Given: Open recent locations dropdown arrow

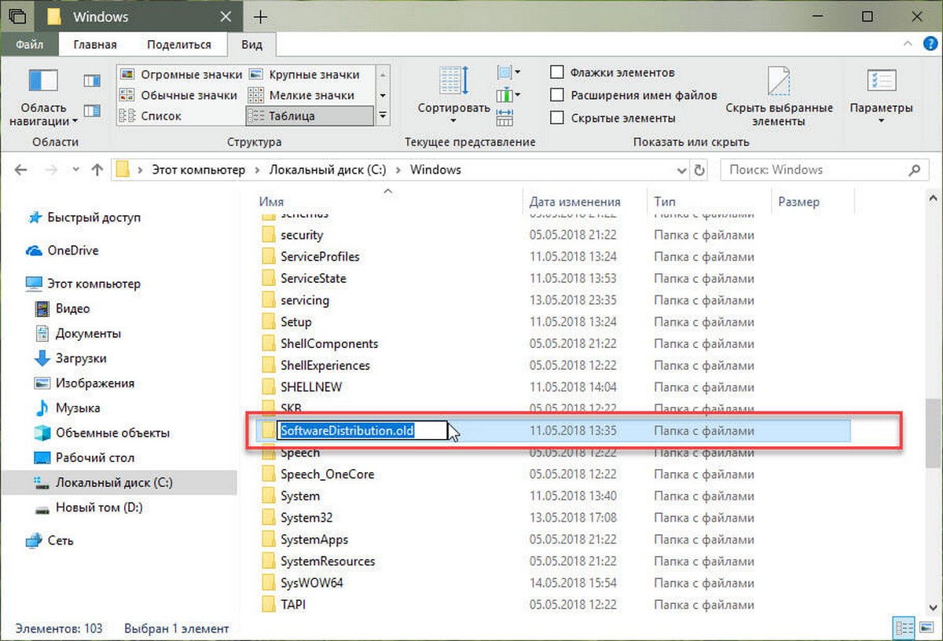Looking at the screenshot, I should 75,170.
